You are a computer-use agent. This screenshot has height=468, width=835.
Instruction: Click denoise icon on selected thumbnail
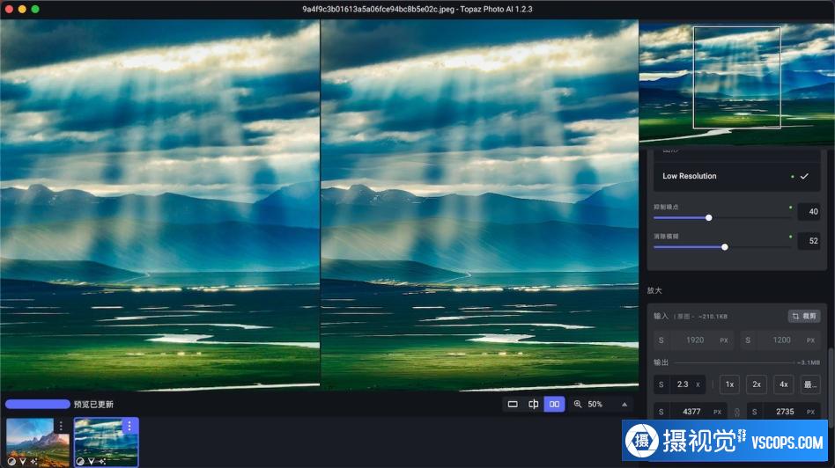tap(80, 461)
